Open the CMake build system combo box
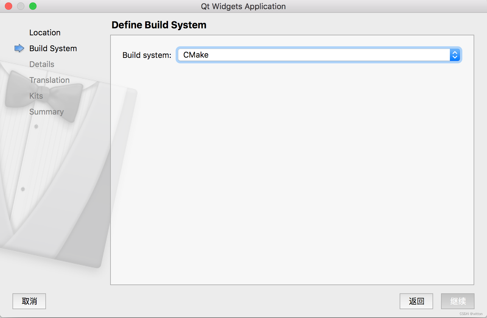487x318 pixels. (314, 55)
